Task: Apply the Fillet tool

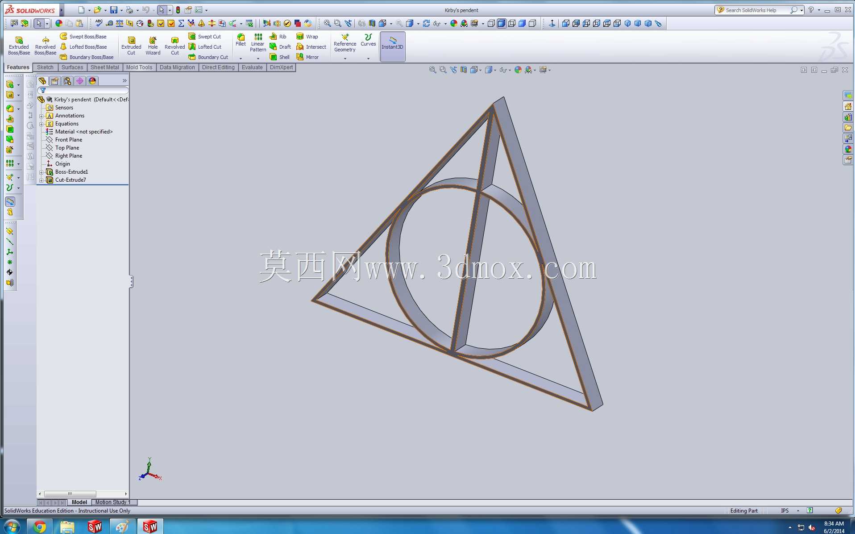Action: (x=241, y=40)
